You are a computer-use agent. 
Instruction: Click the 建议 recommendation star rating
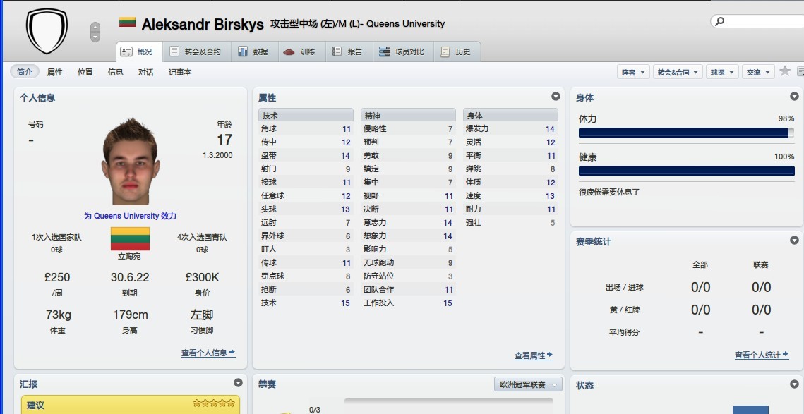tap(214, 403)
